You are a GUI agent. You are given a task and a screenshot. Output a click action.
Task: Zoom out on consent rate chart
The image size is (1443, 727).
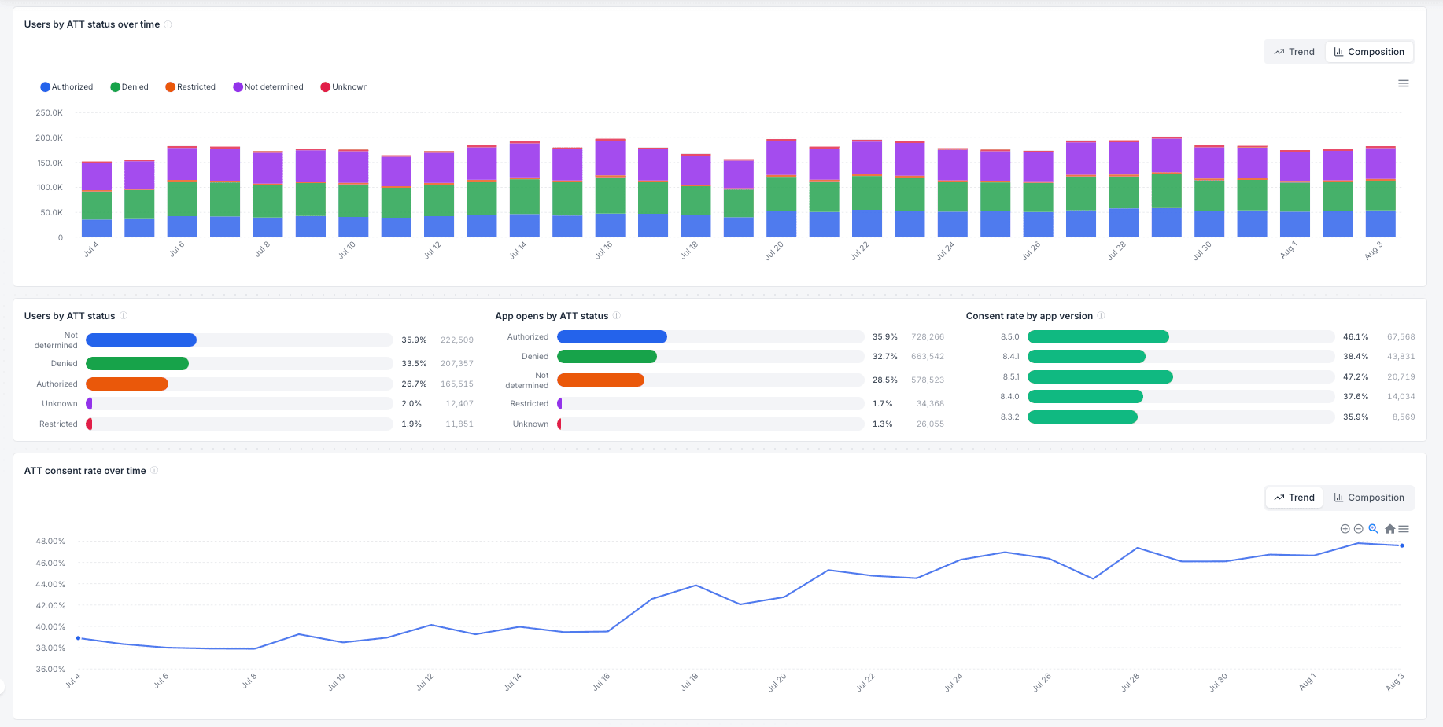coord(1358,529)
